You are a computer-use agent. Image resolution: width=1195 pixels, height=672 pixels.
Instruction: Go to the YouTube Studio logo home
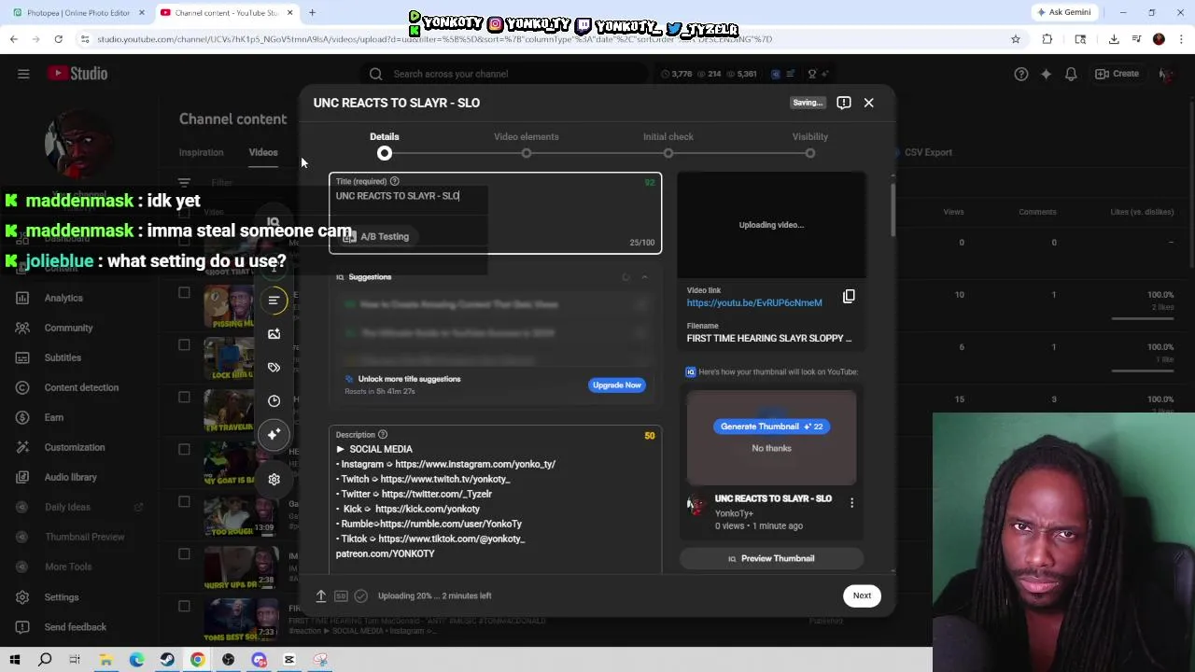tap(77, 74)
